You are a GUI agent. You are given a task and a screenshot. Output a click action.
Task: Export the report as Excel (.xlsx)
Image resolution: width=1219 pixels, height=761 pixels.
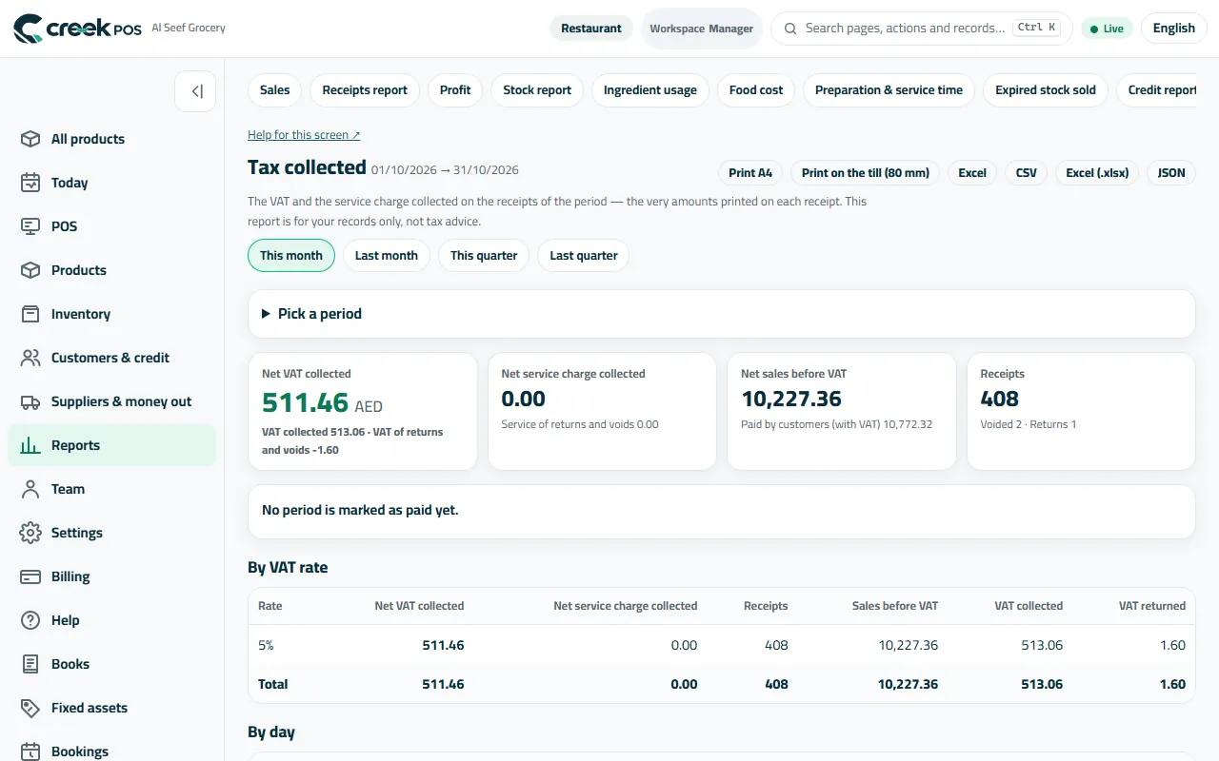click(1097, 173)
